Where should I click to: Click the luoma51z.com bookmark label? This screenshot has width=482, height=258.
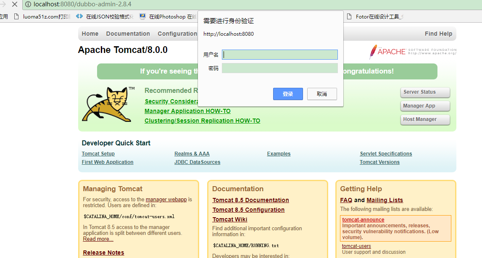pyautogui.click(x=47, y=17)
